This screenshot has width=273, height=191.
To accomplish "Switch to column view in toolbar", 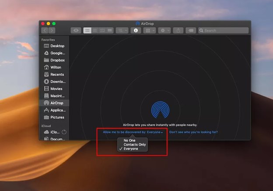I will [x=102, y=31].
